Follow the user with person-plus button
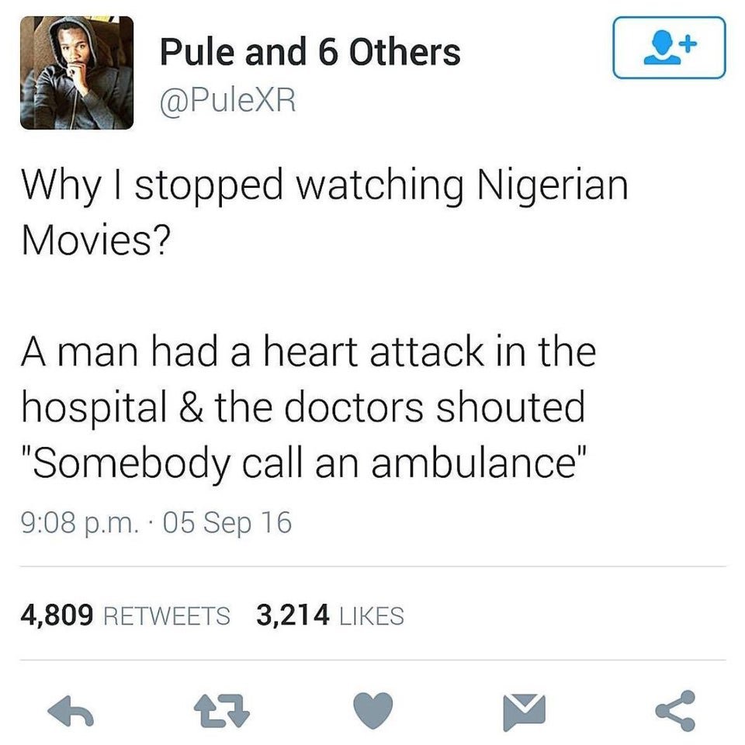This screenshot has height=745, width=745. 670,47
